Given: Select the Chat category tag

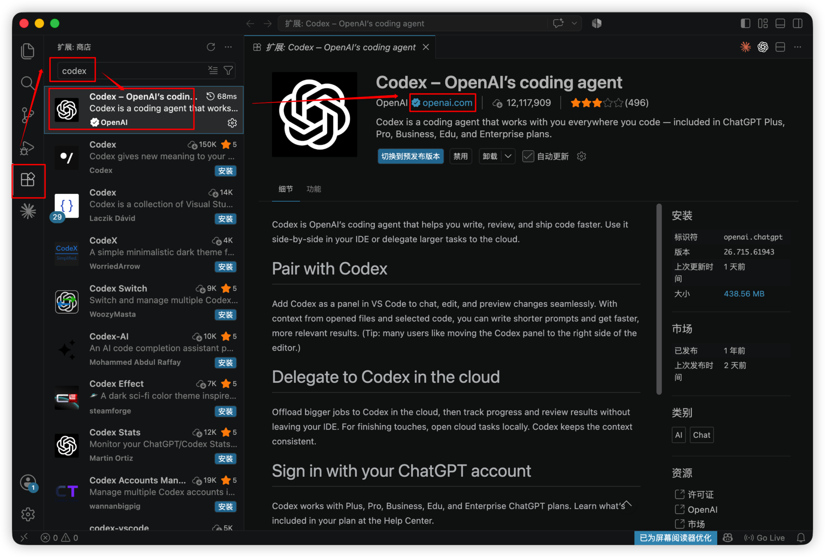Looking at the screenshot, I should [701, 435].
